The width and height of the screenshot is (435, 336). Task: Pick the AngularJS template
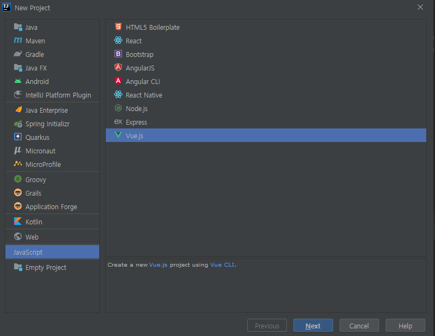click(x=266, y=68)
